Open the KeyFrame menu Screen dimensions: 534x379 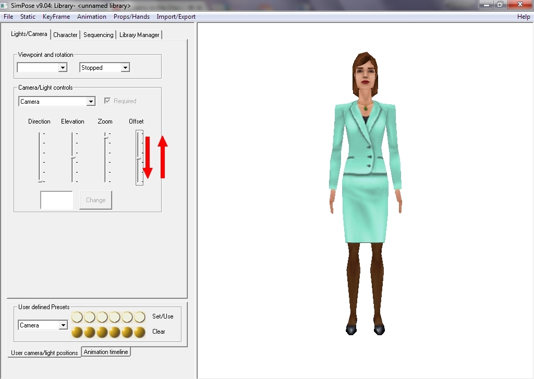pyautogui.click(x=56, y=17)
